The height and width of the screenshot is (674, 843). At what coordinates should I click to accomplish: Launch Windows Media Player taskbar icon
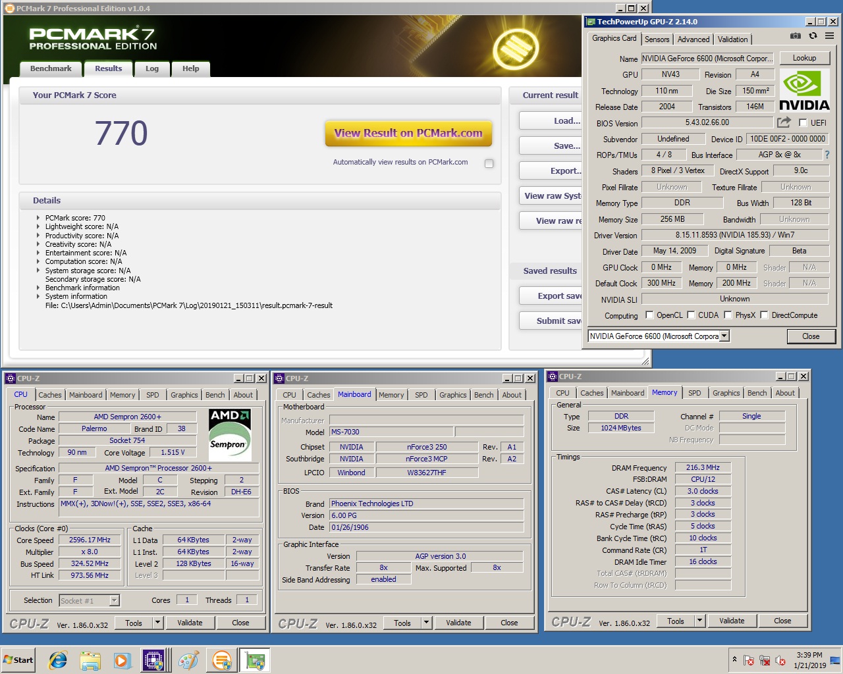(122, 660)
